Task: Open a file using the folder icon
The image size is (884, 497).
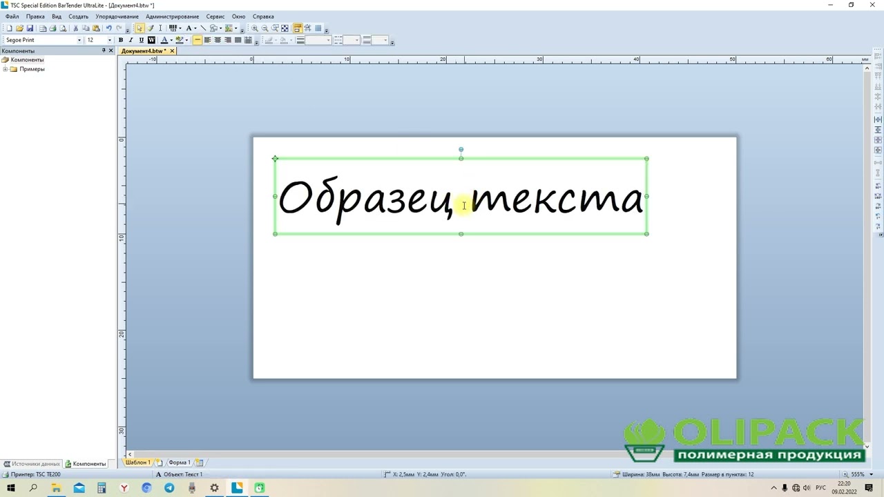Action: (19, 28)
